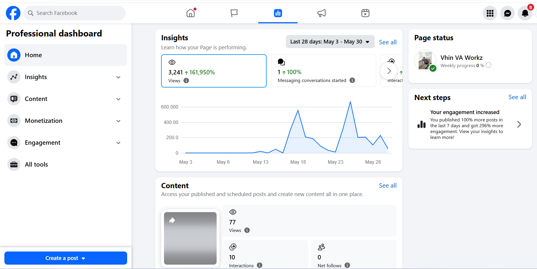This screenshot has height=269, width=537.
Task: Open the Last 28 days date range dropdown
Action: (330, 42)
